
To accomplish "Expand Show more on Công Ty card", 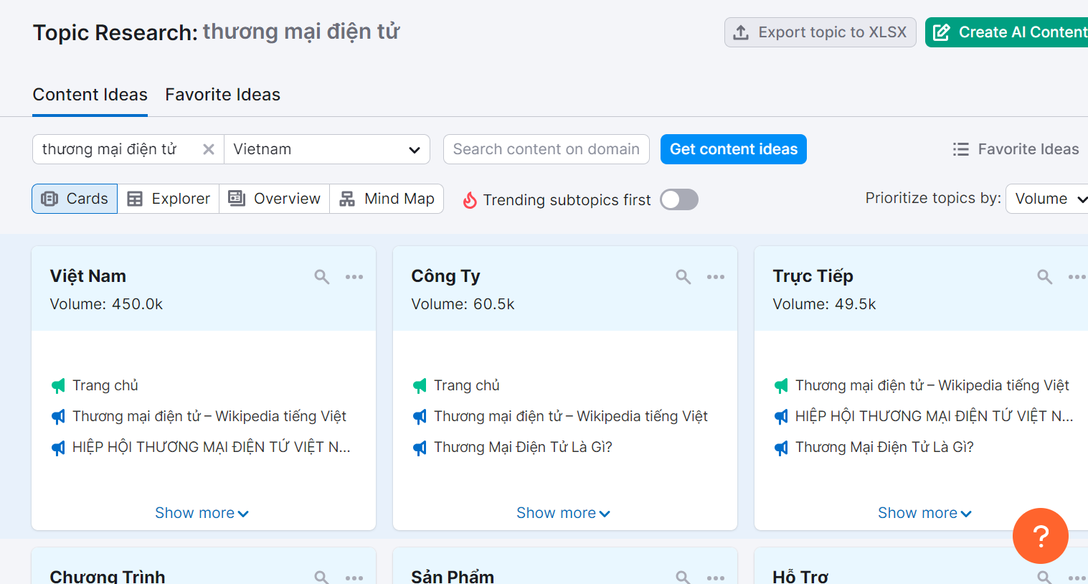I will pos(563,513).
